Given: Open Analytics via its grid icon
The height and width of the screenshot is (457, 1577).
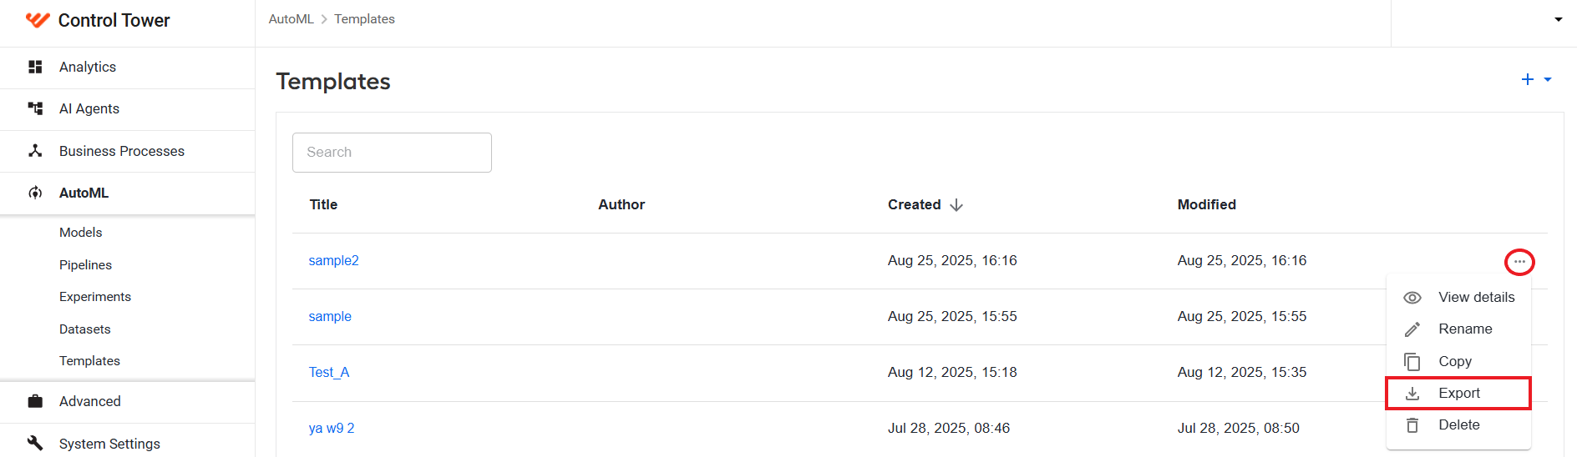Looking at the screenshot, I should point(35,67).
